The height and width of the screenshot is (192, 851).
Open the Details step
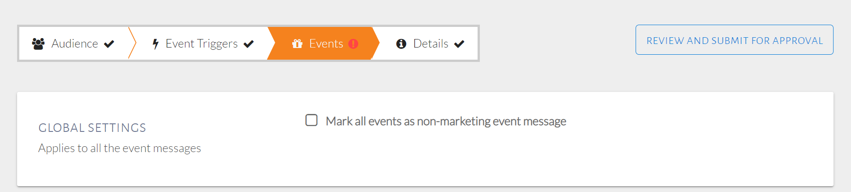coord(430,44)
